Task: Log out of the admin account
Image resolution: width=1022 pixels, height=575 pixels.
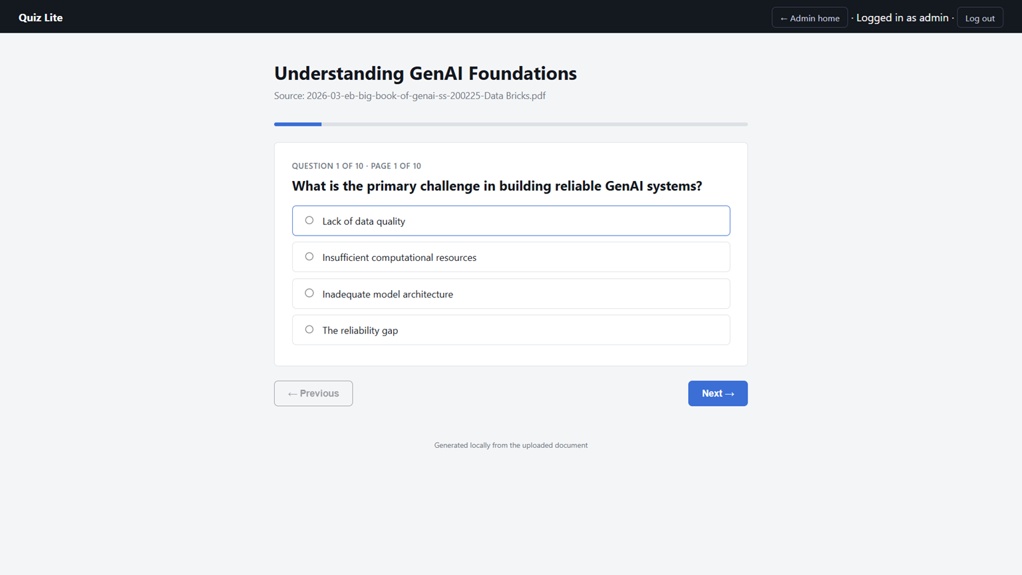Action: (979, 18)
